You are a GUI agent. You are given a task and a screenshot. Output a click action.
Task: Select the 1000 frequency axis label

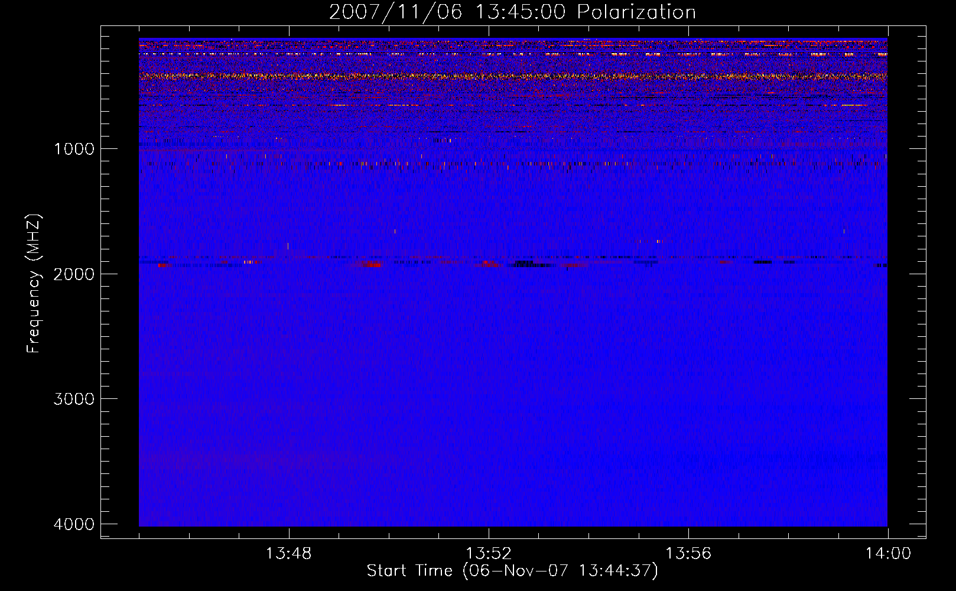[x=74, y=149]
